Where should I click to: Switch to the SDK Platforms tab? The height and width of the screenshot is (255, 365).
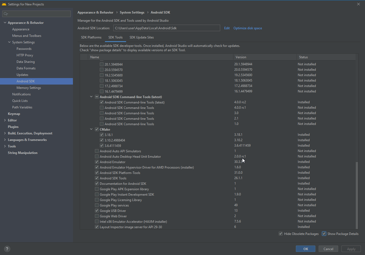[x=91, y=37]
